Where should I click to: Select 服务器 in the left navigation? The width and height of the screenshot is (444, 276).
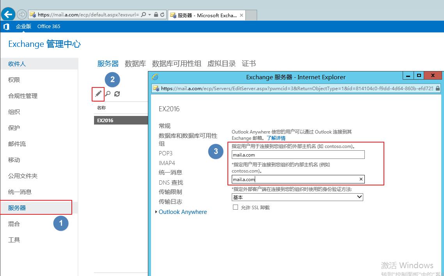click(39, 208)
